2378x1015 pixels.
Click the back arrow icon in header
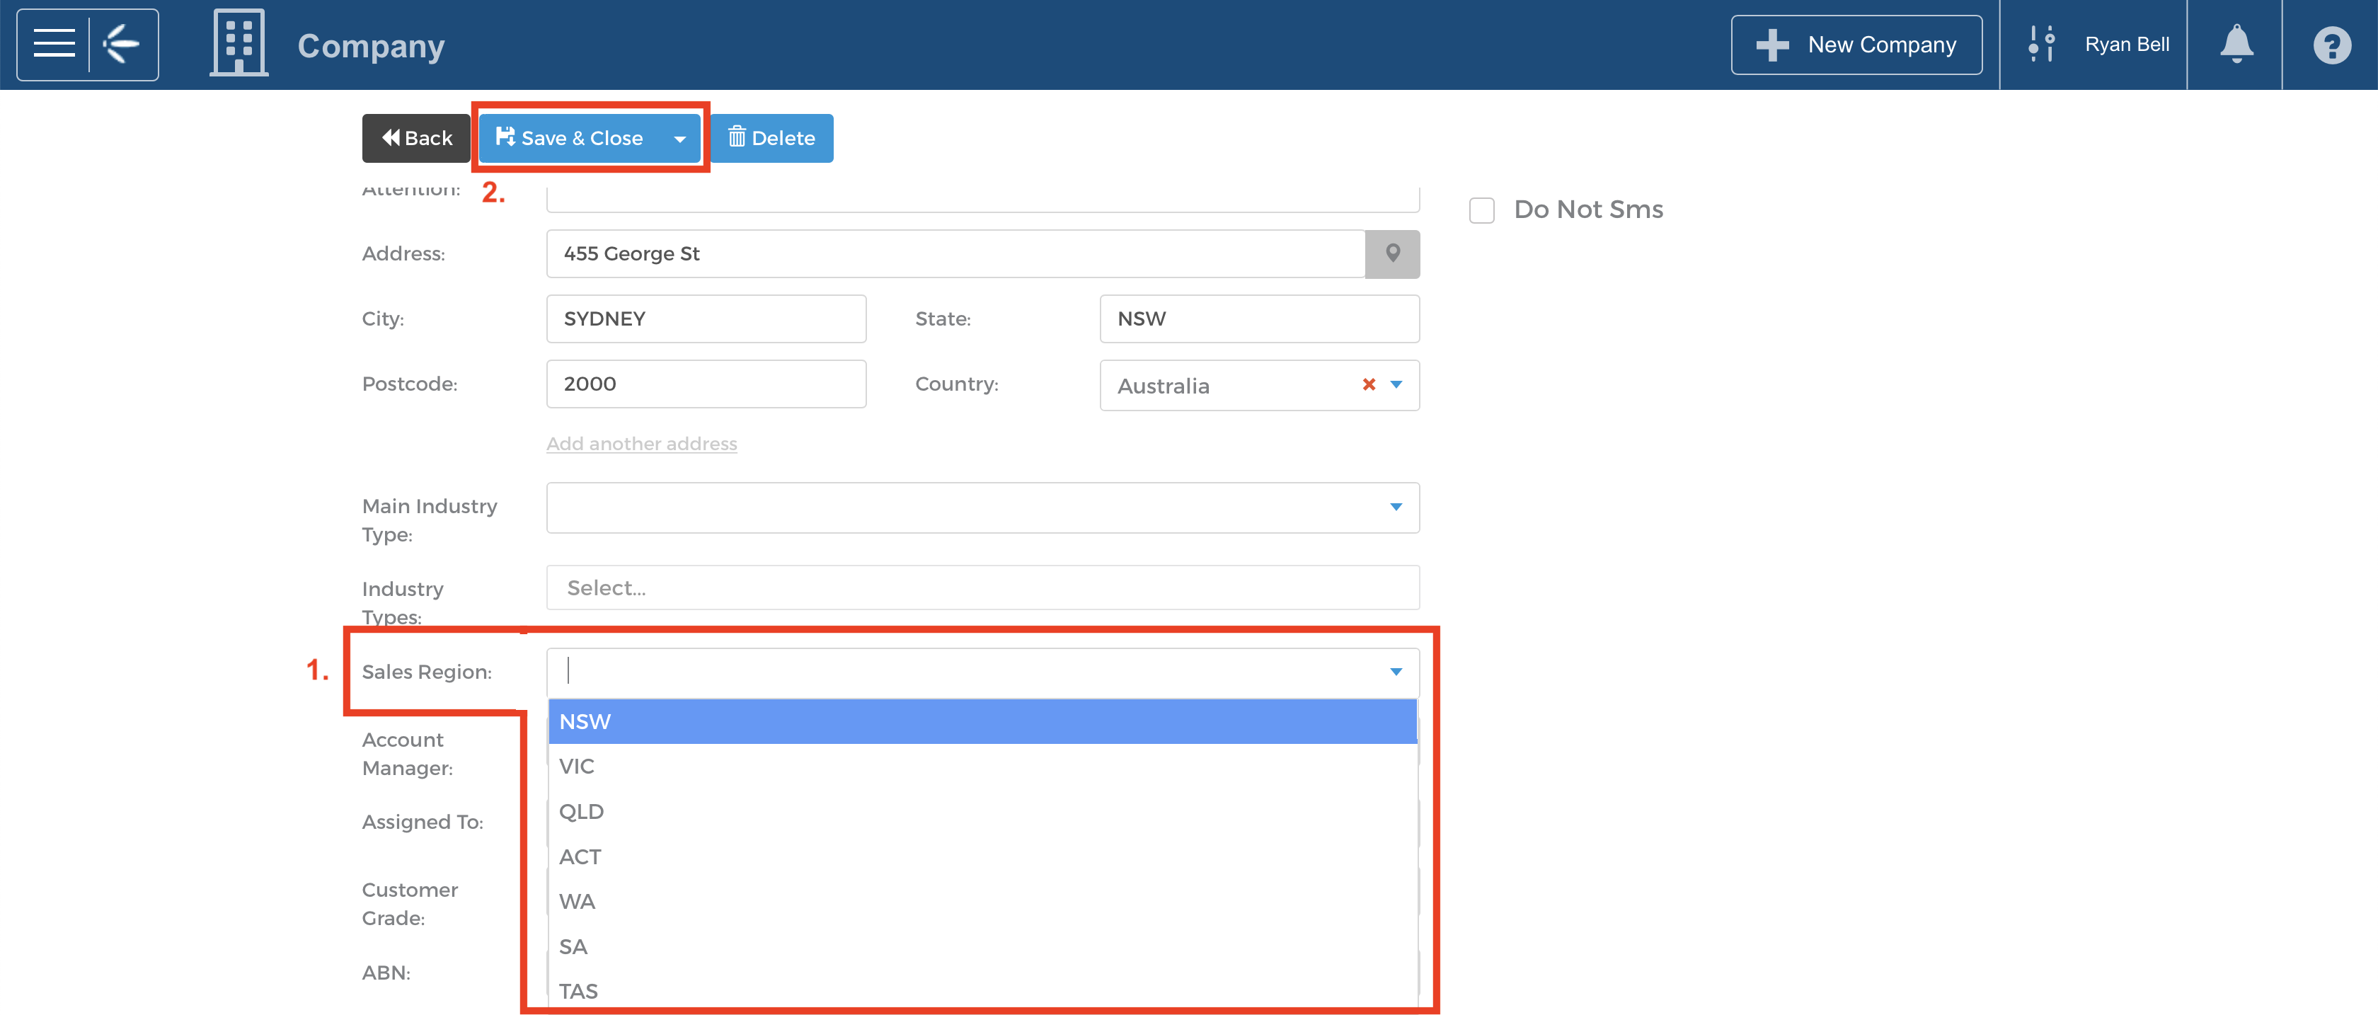click(x=121, y=43)
